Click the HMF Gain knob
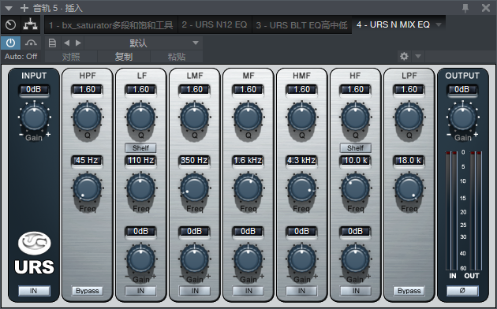 [x=301, y=259]
